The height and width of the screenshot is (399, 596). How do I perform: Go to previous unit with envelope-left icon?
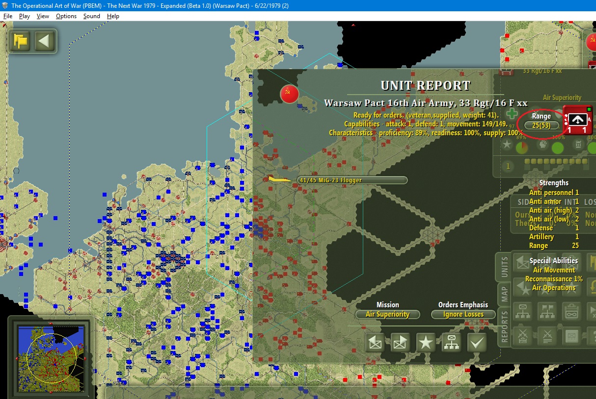click(x=375, y=343)
